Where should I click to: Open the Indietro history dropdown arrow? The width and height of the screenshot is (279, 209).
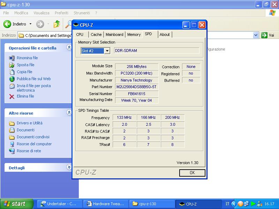[30, 24]
